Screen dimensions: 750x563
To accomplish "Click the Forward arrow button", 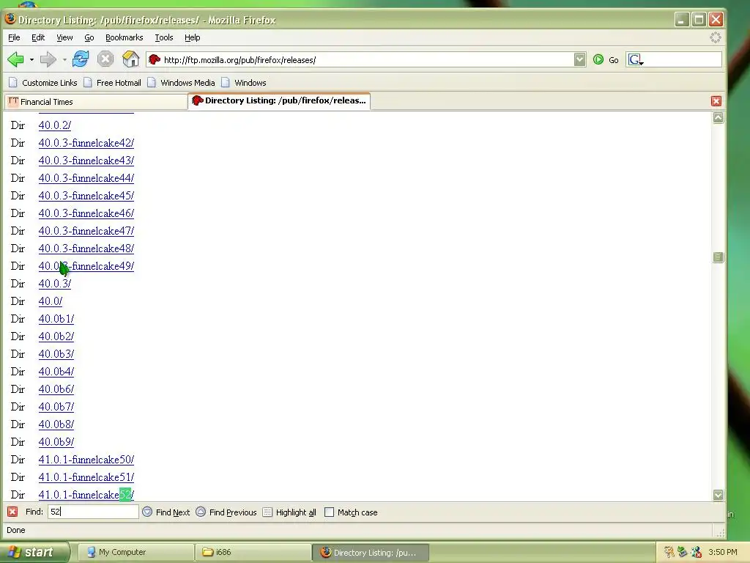I will (48, 59).
